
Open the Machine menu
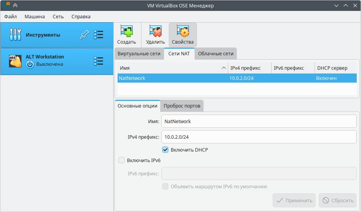pos(34,17)
